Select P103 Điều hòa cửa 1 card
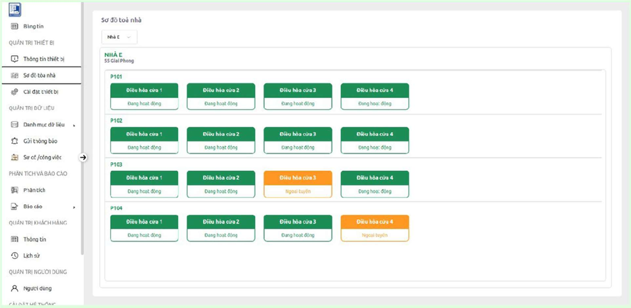The height and width of the screenshot is (308, 631). point(144,184)
